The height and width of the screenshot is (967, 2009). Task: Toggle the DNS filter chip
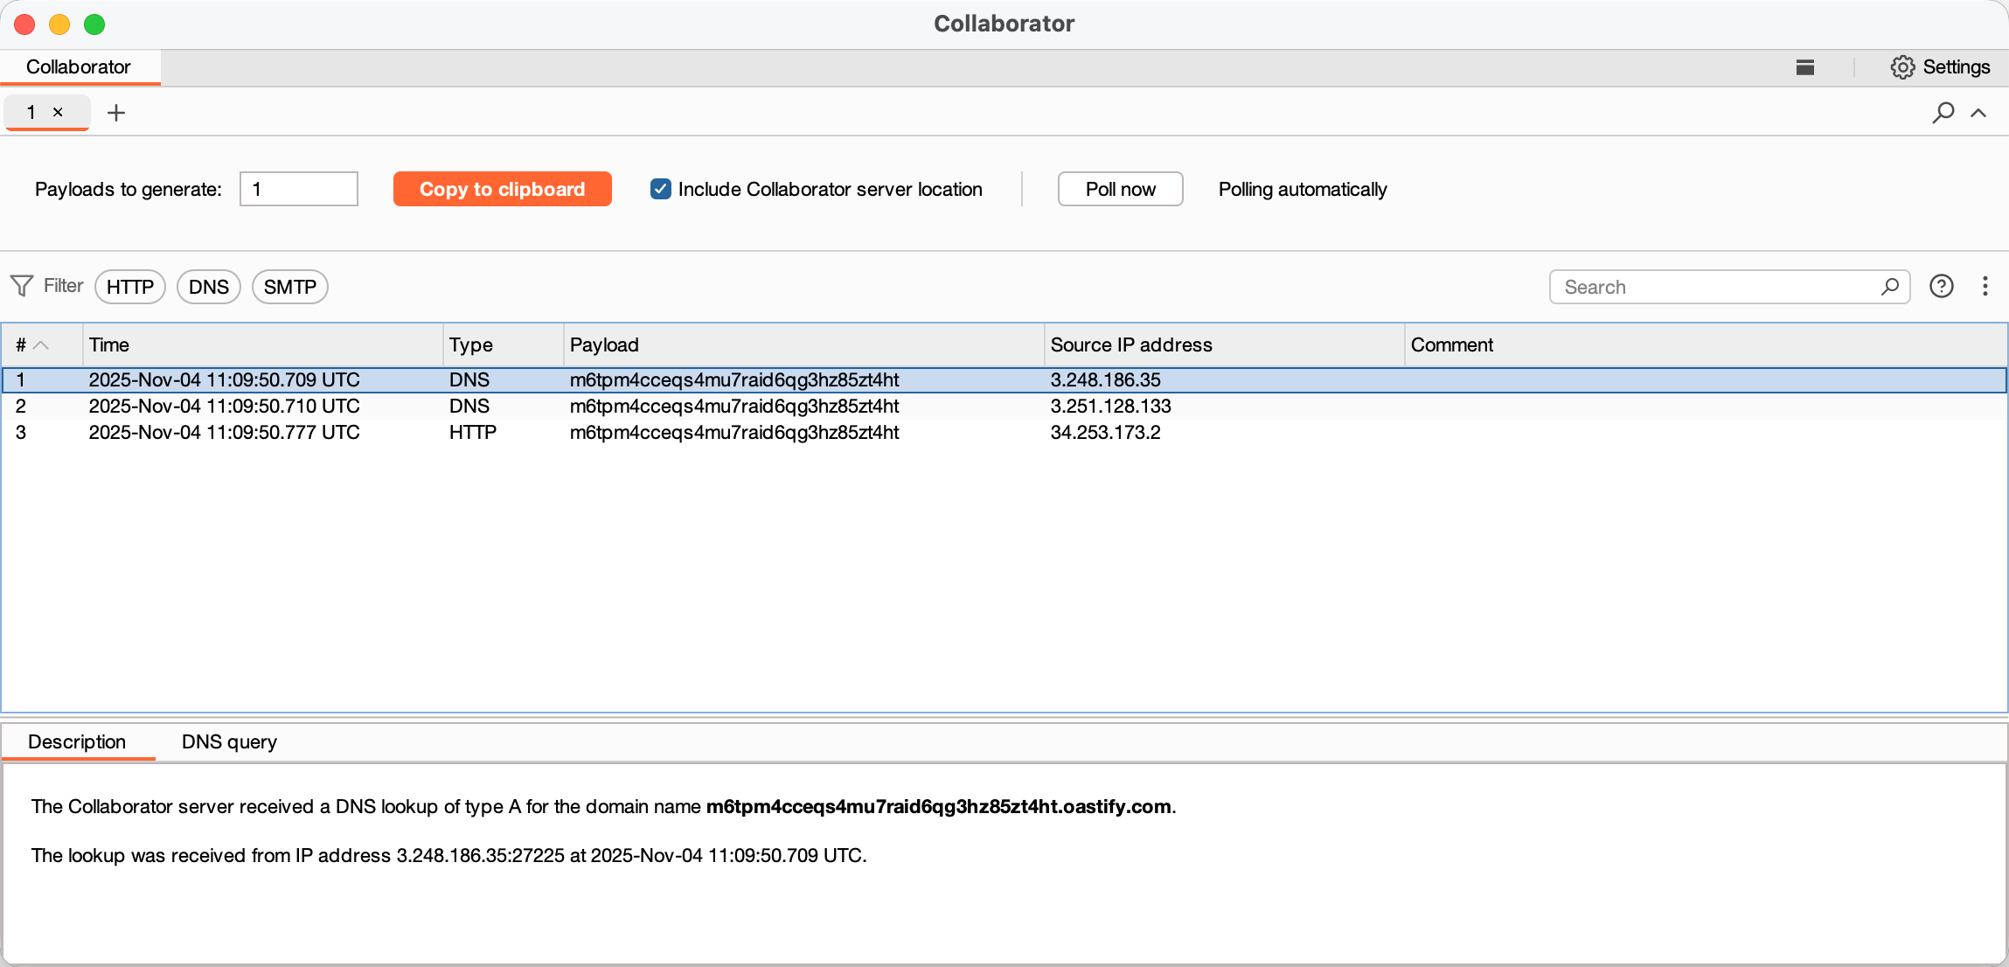[x=209, y=287]
